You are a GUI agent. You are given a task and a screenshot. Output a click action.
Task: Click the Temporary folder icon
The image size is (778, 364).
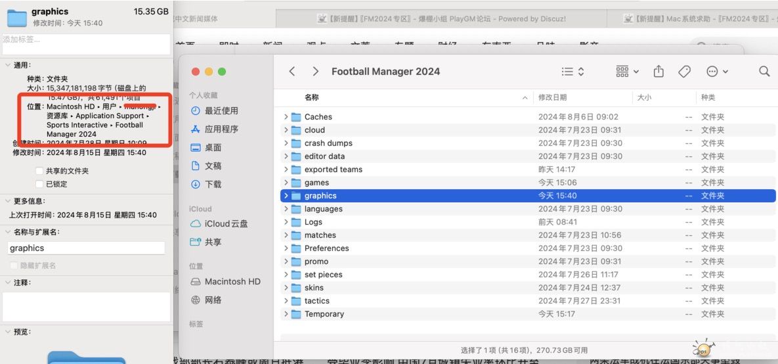(x=296, y=314)
